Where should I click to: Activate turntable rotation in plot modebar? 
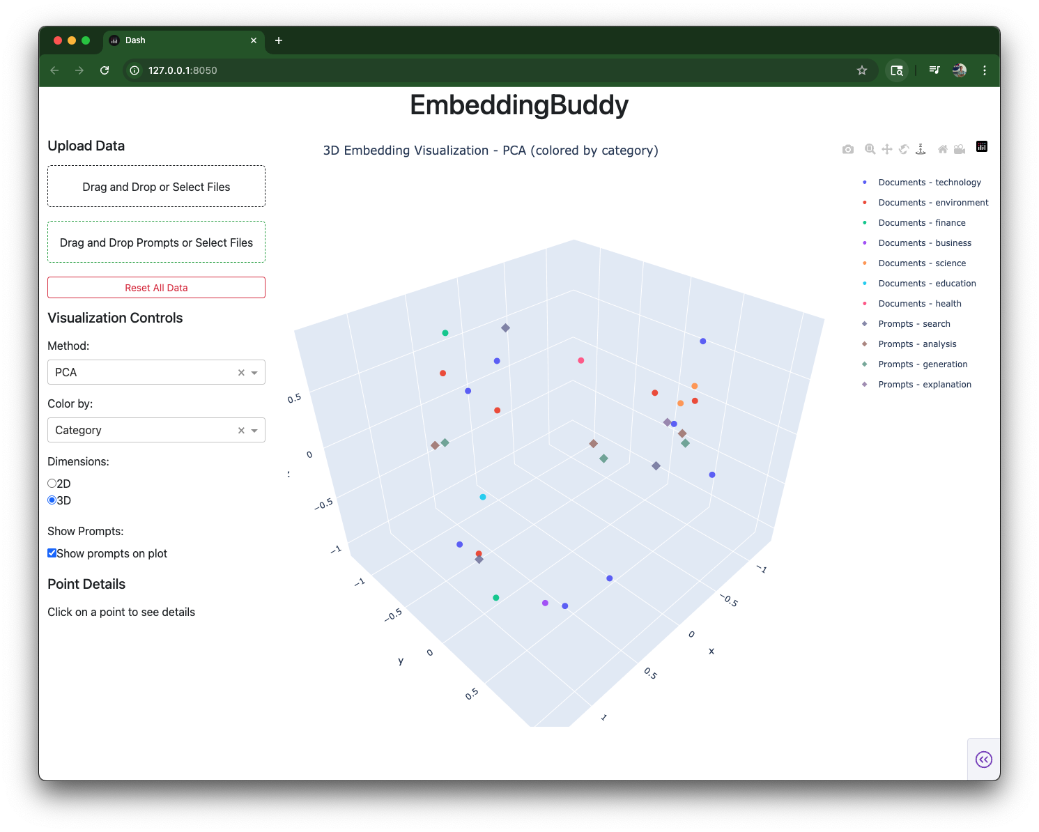pyautogui.click(x=921, y=149)
